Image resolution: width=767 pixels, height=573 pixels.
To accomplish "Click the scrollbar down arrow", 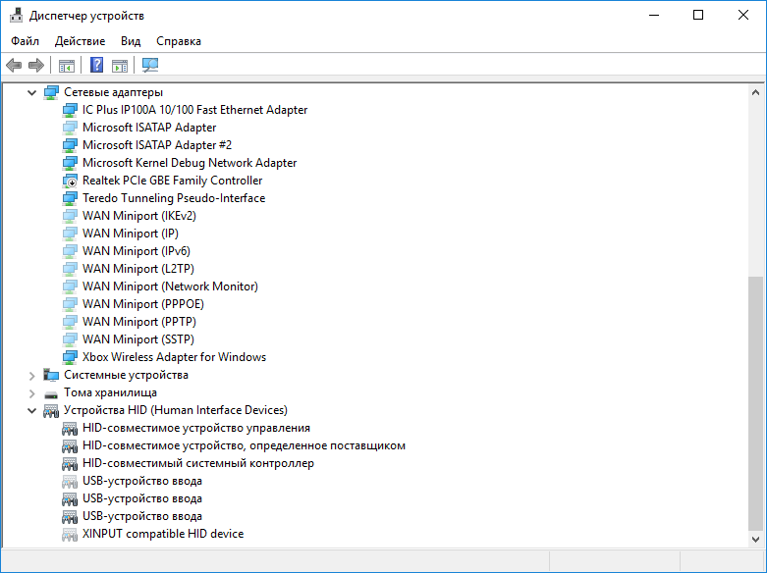I will 755,540.
